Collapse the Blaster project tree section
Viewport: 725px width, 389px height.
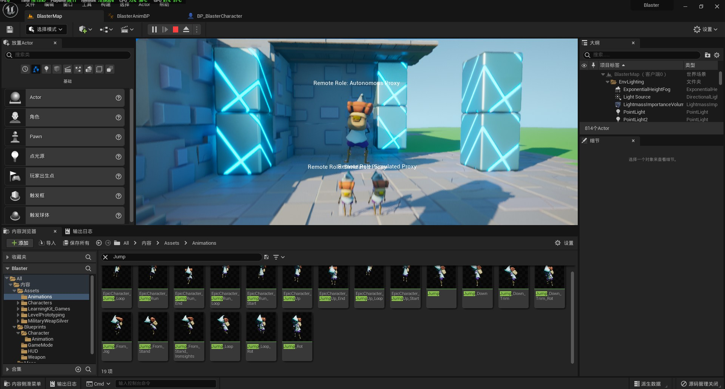7,269
